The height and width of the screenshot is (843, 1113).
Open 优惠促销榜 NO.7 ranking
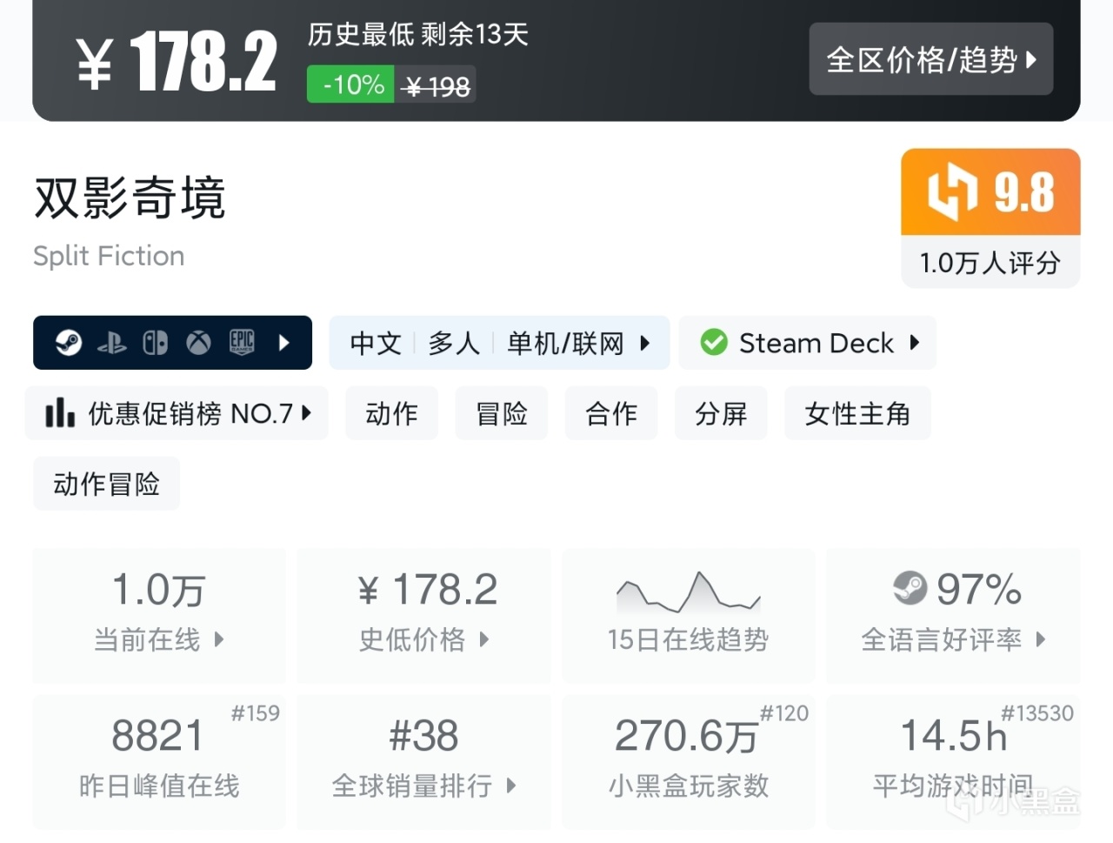pyautogui.click(x=177, y=413)
